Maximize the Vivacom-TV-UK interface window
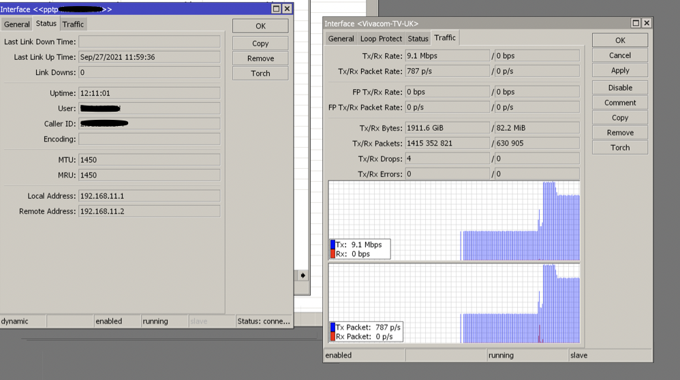This screenshot has width=680, height=380. point(636,23)
